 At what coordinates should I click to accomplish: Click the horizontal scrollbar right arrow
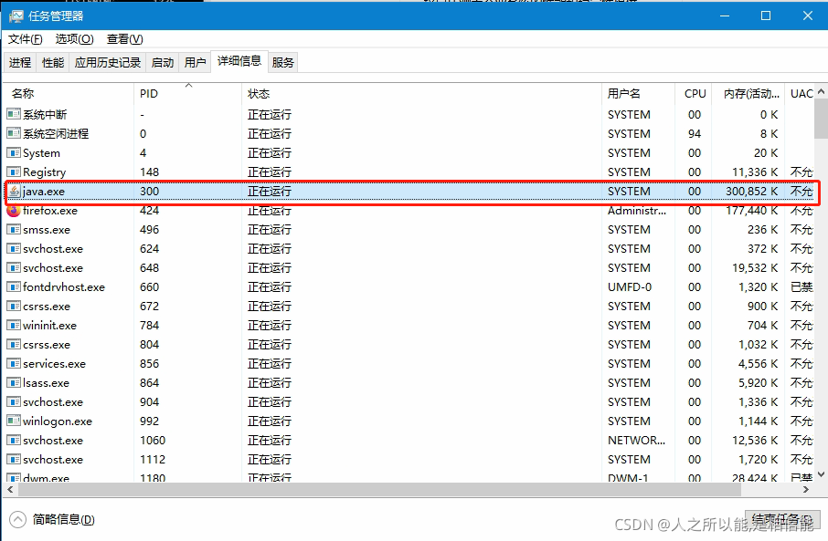tap(806, 489)
